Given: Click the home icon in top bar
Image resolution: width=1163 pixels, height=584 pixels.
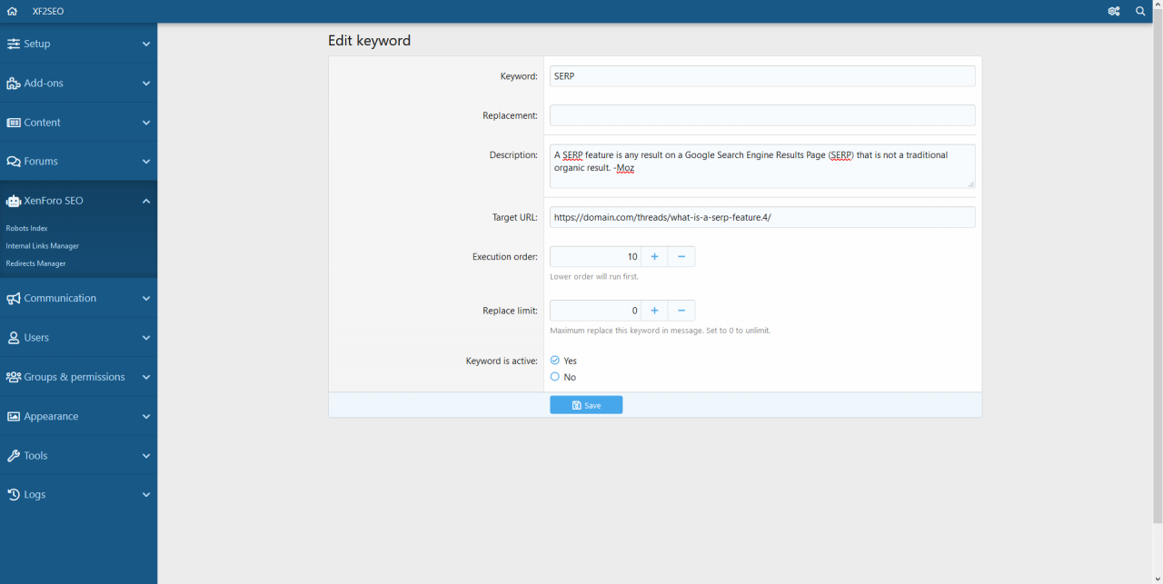Looking at the screenshot, I should 12,11.
